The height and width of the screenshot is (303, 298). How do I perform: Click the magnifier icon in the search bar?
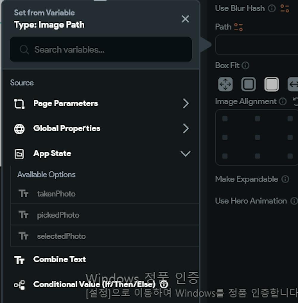[x=24, y=49]
